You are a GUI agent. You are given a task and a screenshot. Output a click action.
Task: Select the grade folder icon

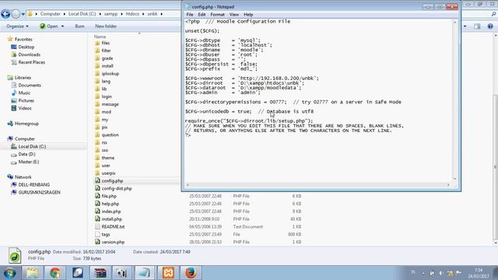(x=97, y=58)
